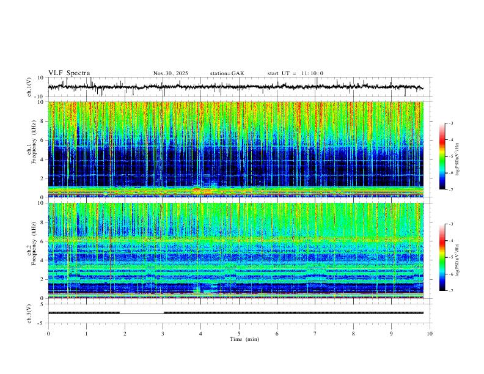Click the "10" tick on the time axis

point(430,334)
